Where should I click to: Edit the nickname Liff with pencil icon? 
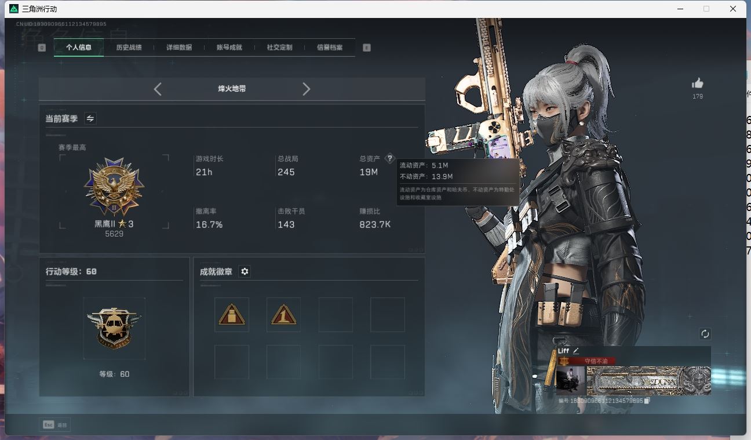576,351
